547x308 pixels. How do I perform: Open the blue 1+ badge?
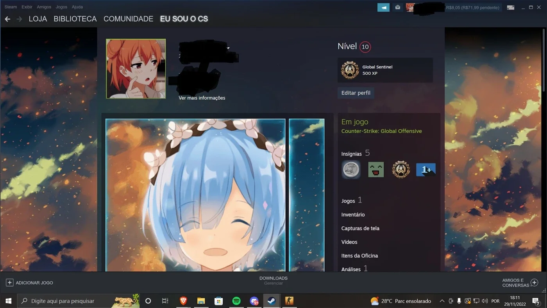pos(426,170)
